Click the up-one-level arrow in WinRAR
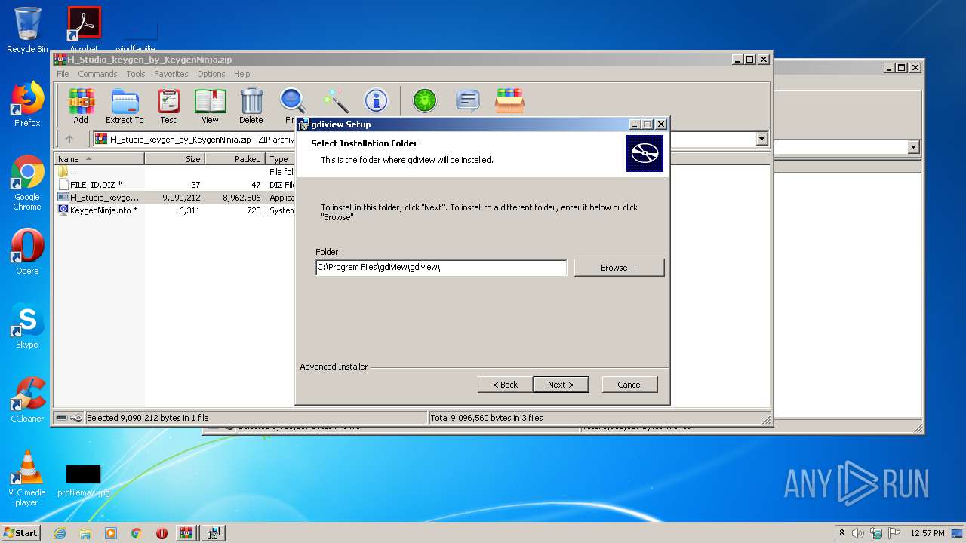 pos(69,139)
